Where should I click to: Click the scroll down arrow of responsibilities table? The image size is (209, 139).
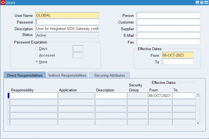pyautogui.click(x=198, y=123)
